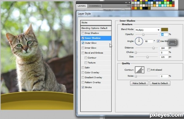Close the Layers panel group
Image resolution: width=184 pixels, height=119 pixels.
pyautogui.click(x=129, y=2)
